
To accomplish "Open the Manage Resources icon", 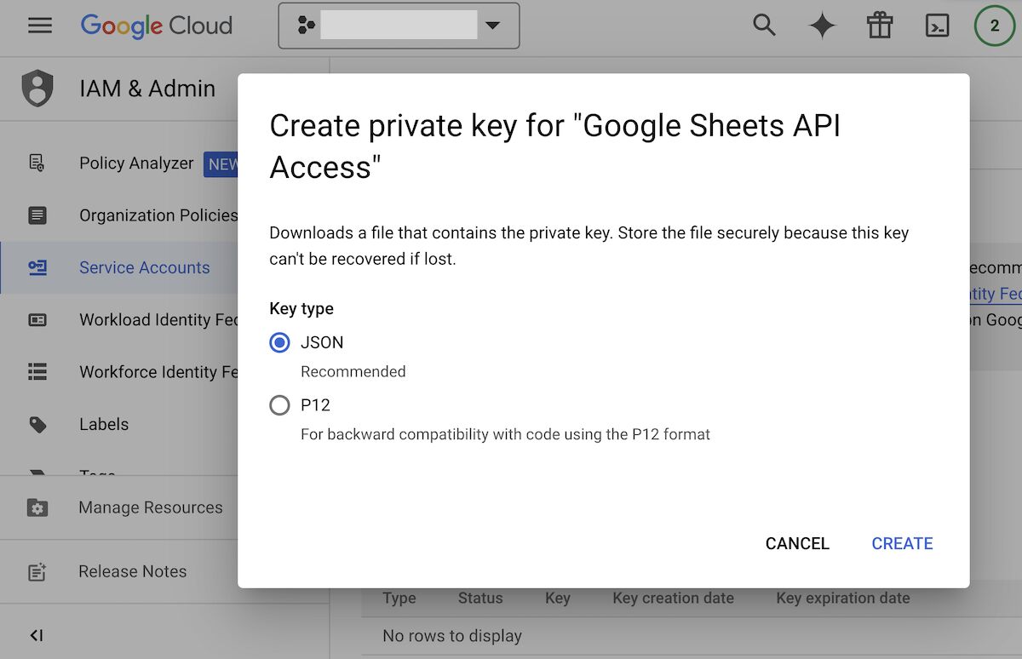I will coord(37,507).
